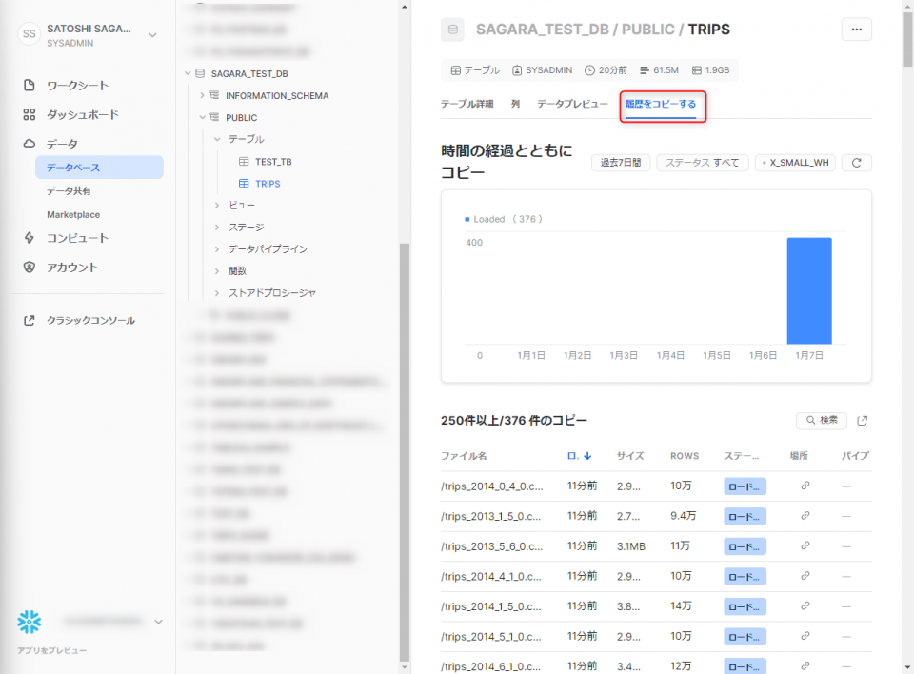Viewport: 914px width, 674px height.
Task: Expand the ステージ folder
Action: tap(217, 228)
